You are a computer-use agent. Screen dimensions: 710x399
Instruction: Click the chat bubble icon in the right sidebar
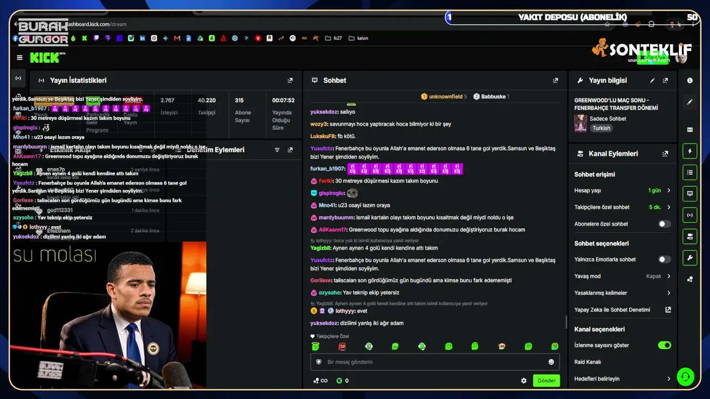[x=690, y=193]
